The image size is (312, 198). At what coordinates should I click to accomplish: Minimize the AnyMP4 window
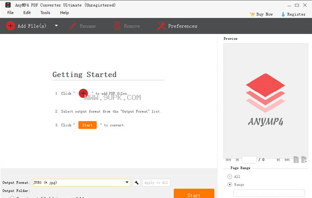(x=289, y=5)
